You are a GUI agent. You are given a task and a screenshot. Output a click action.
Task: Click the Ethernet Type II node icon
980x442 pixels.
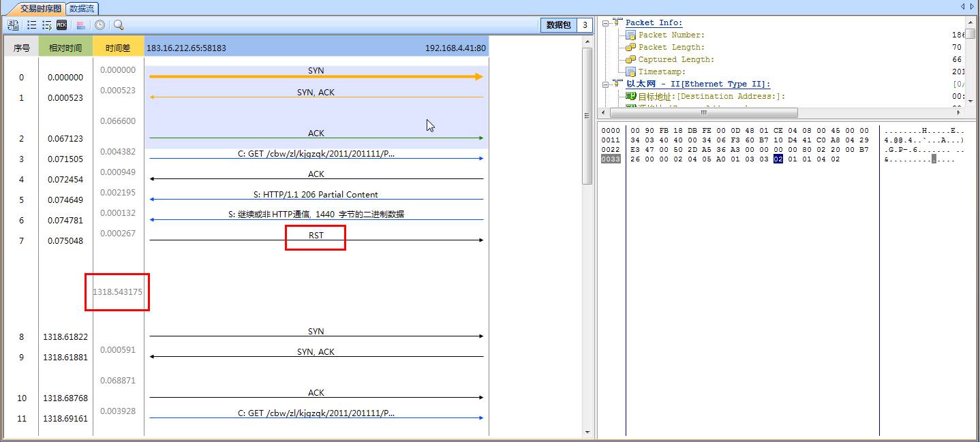tap(617, 84)
